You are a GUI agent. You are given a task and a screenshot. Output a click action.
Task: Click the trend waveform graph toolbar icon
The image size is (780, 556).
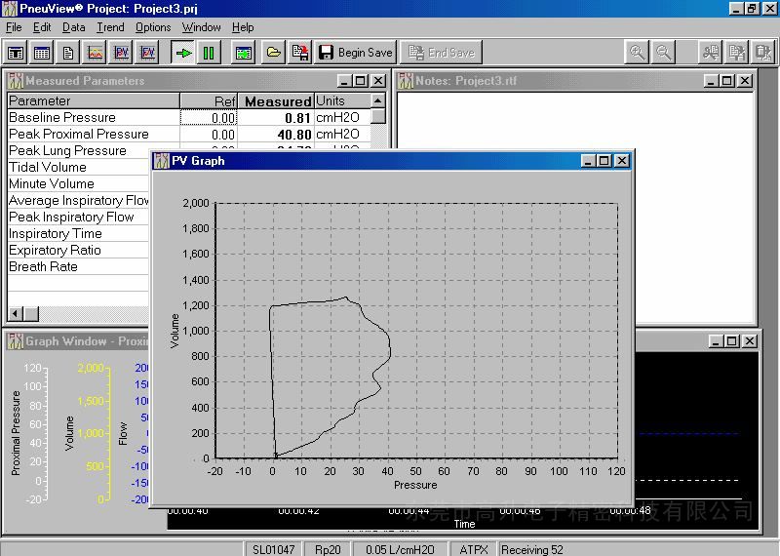tap(96, 53)
